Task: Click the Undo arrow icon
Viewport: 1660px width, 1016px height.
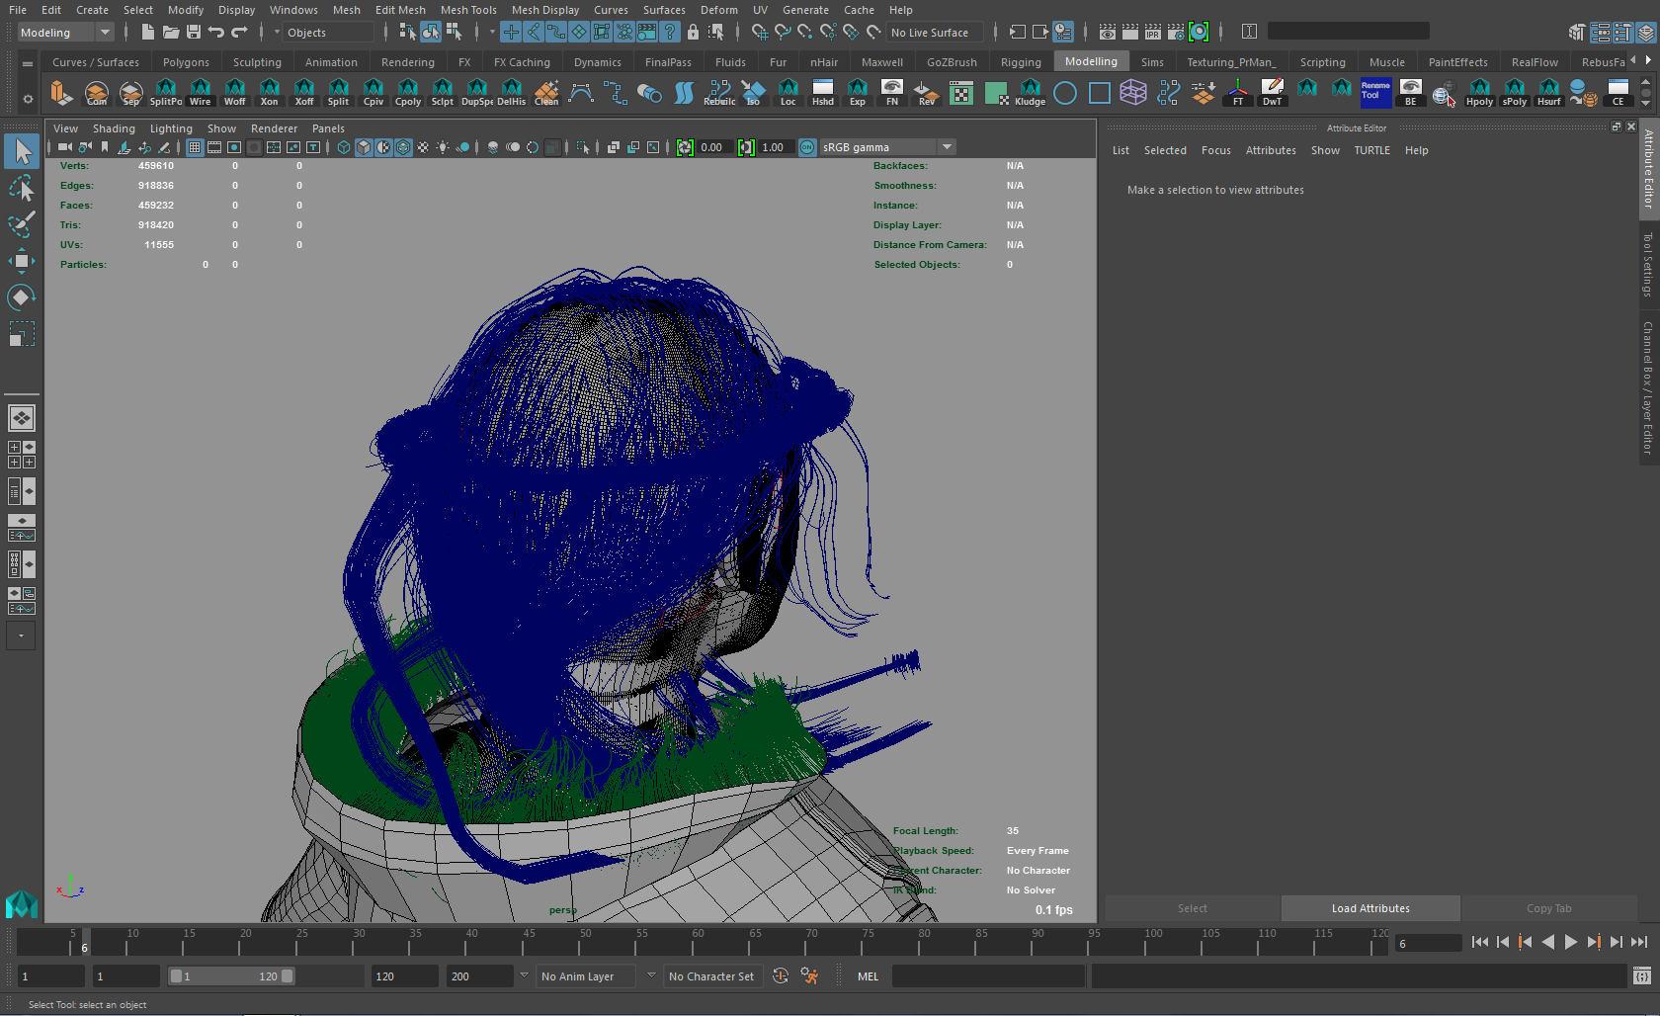Action: (216, 33)
